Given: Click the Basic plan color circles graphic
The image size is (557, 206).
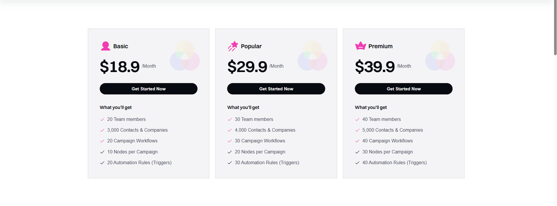Looking at the screenshot, I should pos(185,56).
